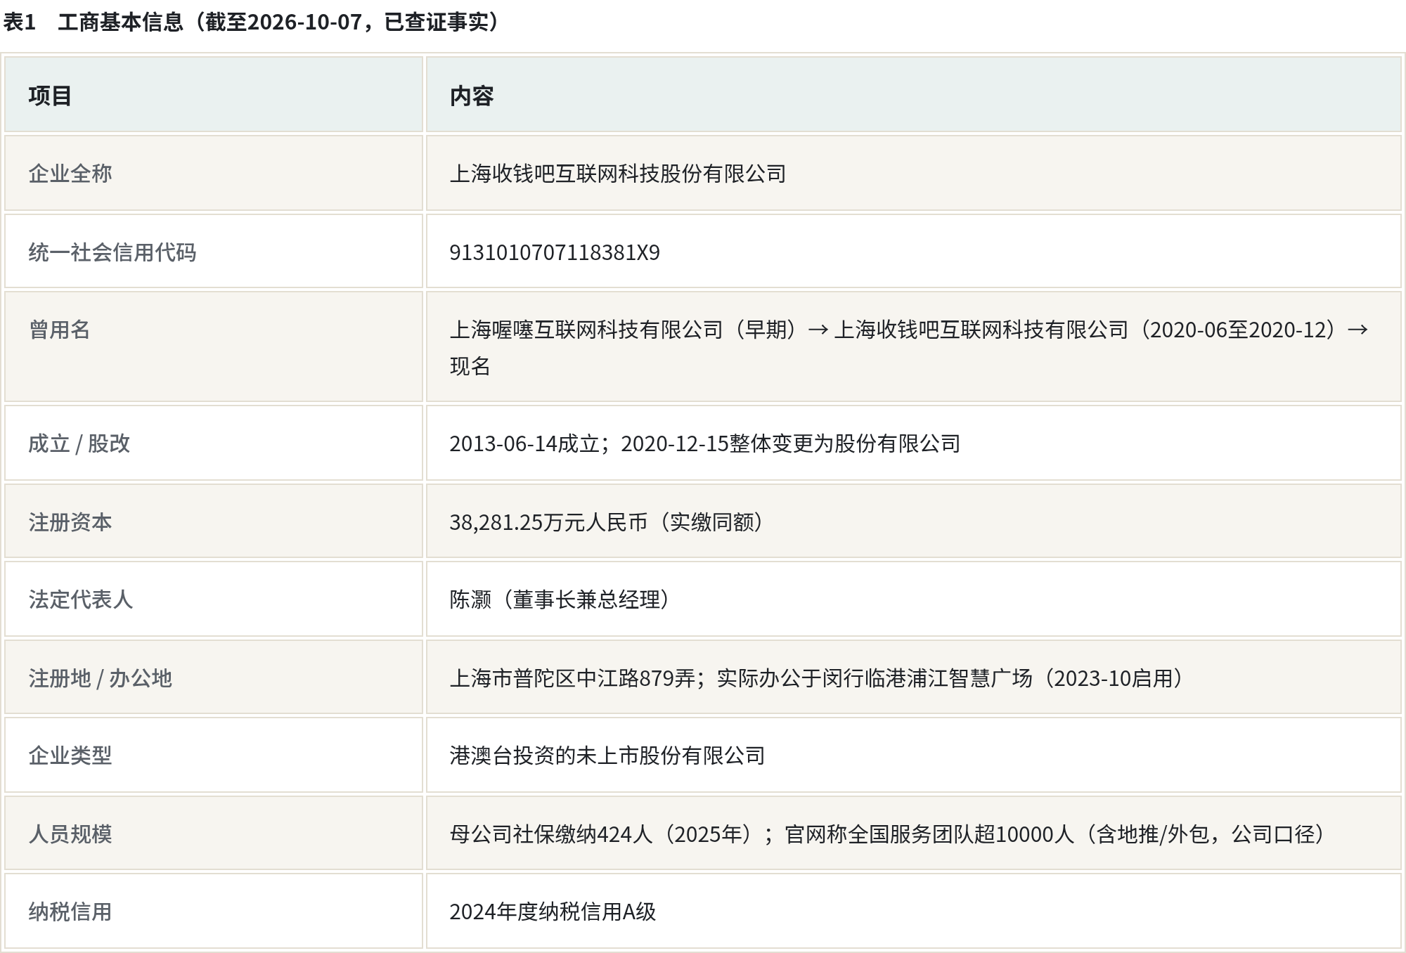Select the '母公司社保缴纳424人' headcount cell
This screenshot has width=1406, height=953.
coord(913,834)
